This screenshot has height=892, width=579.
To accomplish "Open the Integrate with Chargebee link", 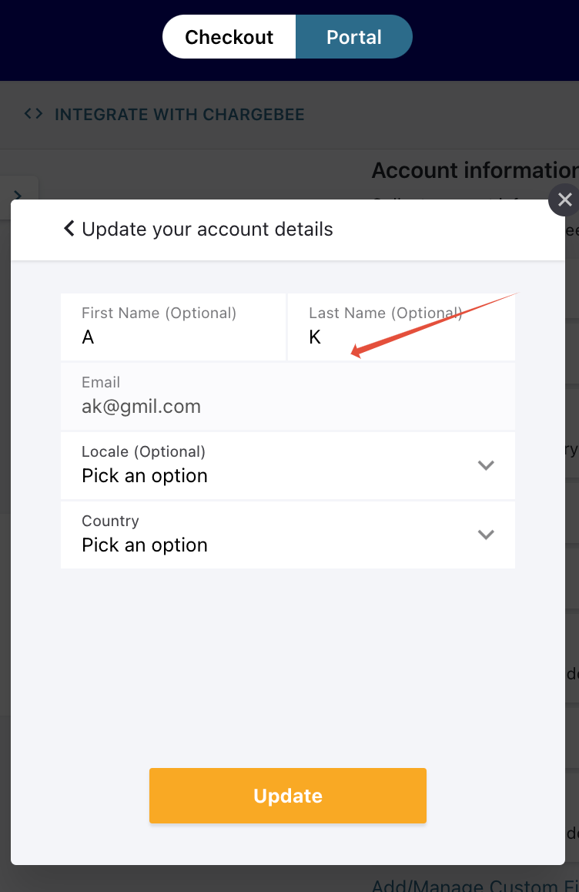I will tap(179, 115).
